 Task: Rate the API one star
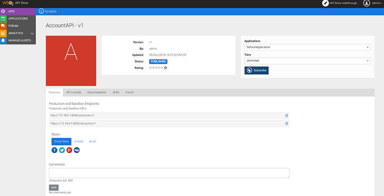tap(151, 68)
